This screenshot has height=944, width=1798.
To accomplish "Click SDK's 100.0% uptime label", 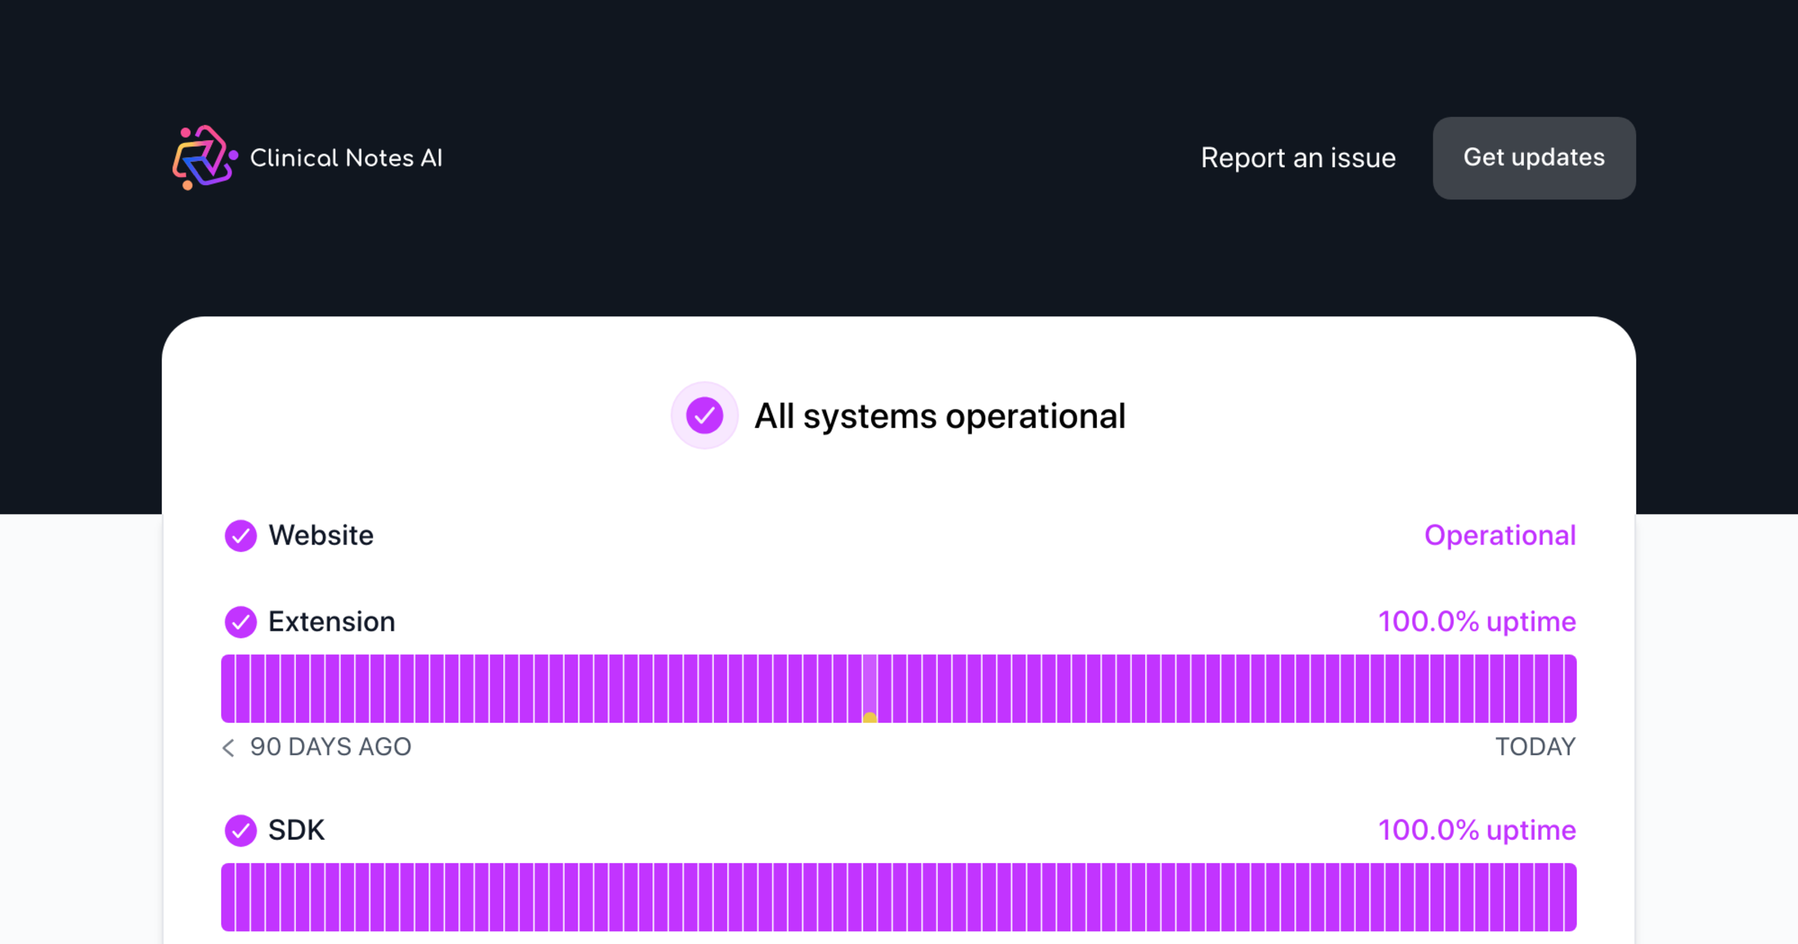I will point(1477,830).
